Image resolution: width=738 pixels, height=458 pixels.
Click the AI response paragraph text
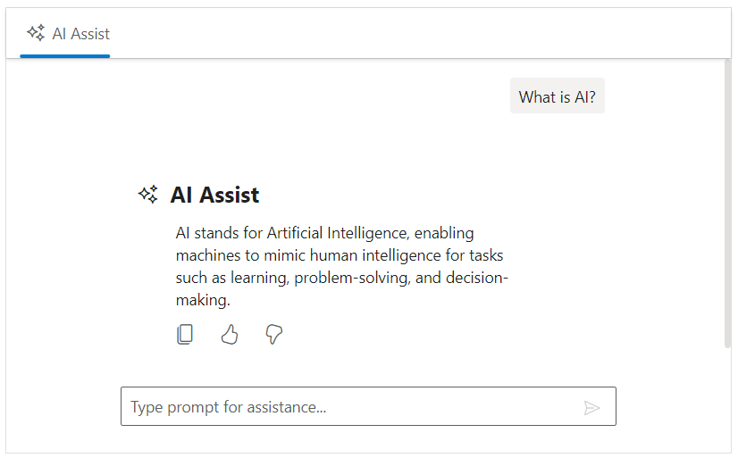(x=340, y=267)
